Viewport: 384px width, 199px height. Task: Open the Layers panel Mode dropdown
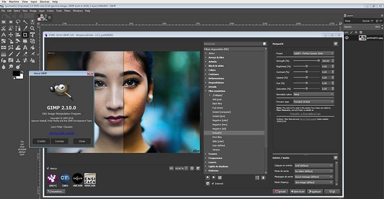368,21
